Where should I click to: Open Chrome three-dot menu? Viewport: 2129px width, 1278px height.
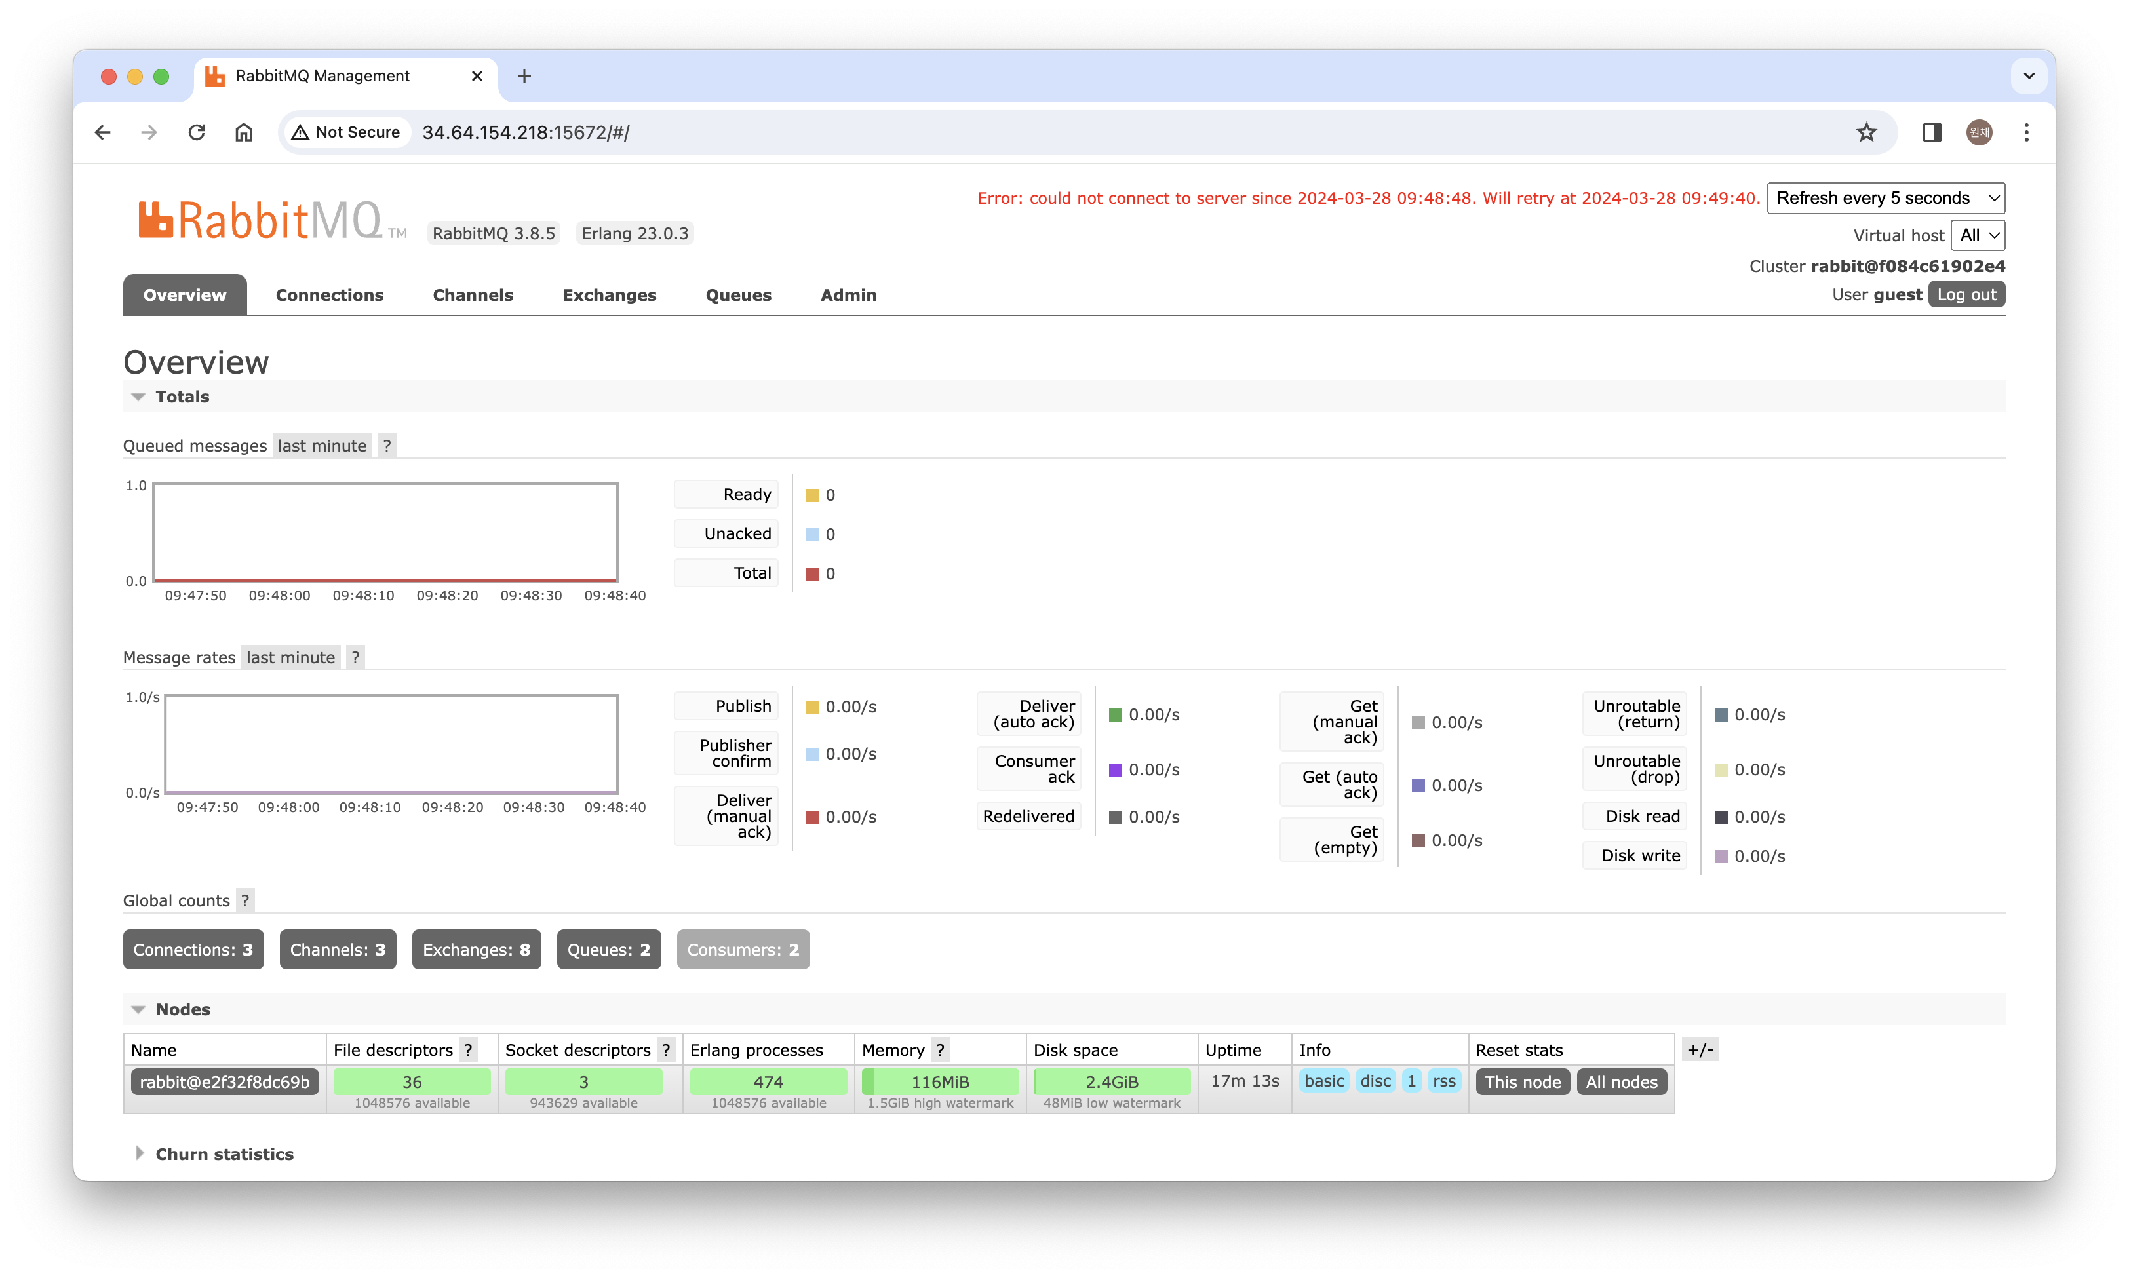pos(2025,132)
